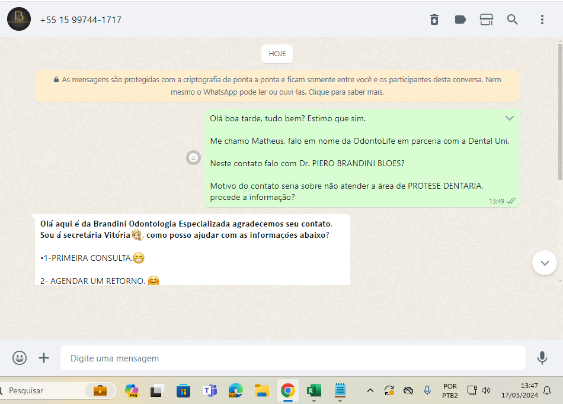Open Notepad from the taskbar
The image size is (563, 404).
pyautogui.click(x=340, y=390)
